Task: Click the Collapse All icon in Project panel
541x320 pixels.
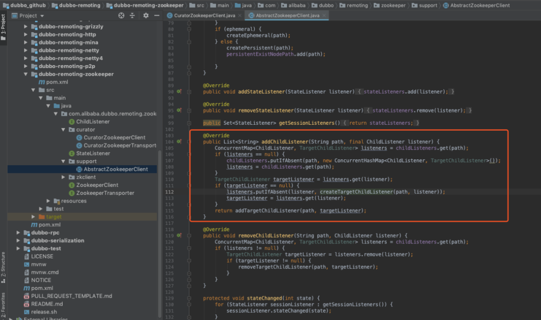Action: tap(133, 16)
